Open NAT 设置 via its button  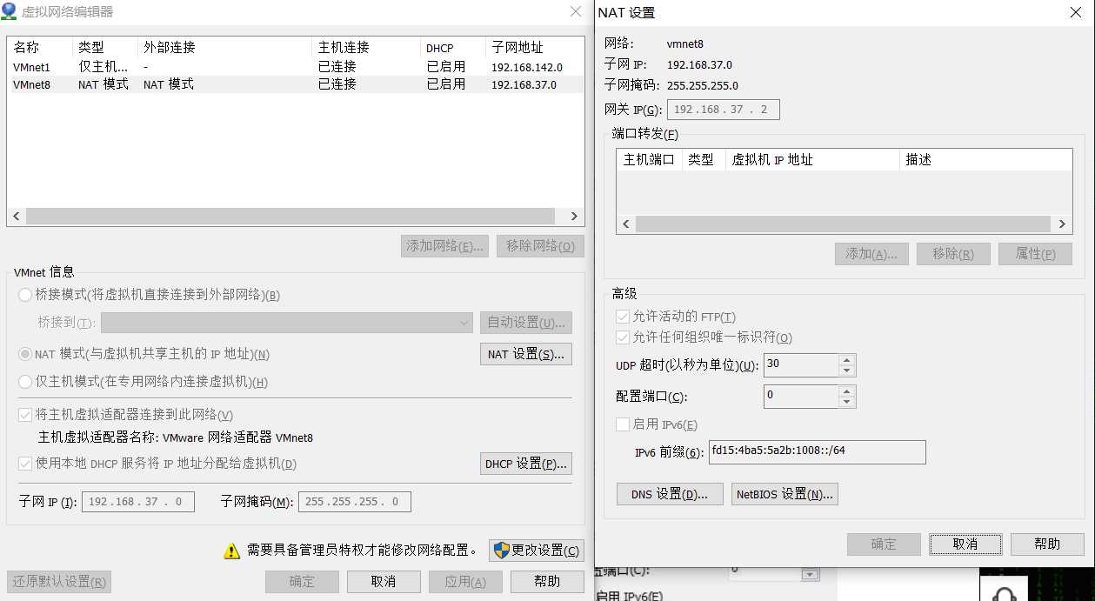[525, 354]
